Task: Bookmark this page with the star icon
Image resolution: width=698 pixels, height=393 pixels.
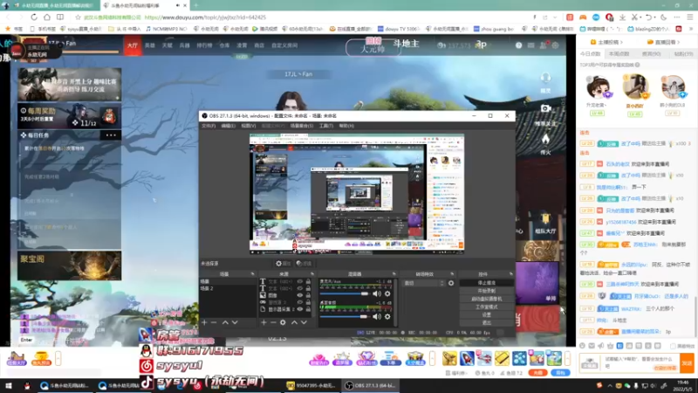Action: pos(78,17)
